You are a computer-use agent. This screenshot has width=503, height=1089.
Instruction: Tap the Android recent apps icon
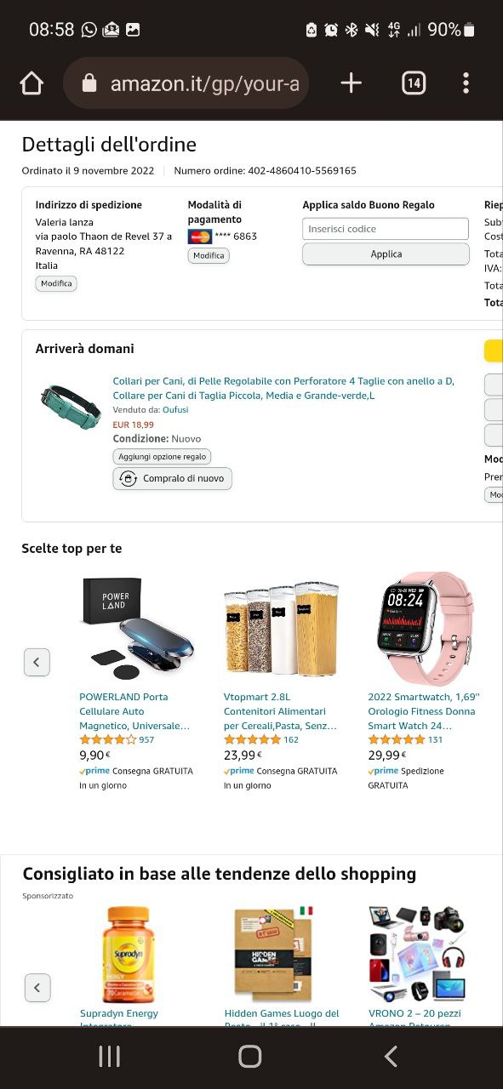click(x=109, y=1057)
